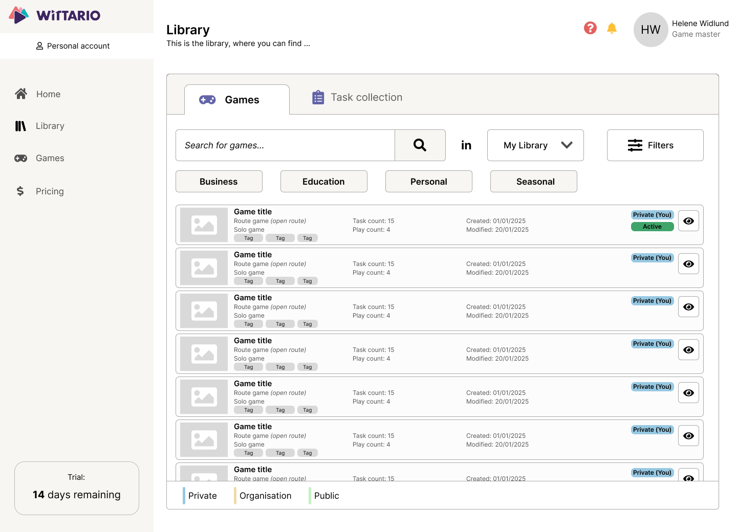Click the HW user avatar
Image resolution: width=737 pixels, height=532 pixels.
pos(651,30)
